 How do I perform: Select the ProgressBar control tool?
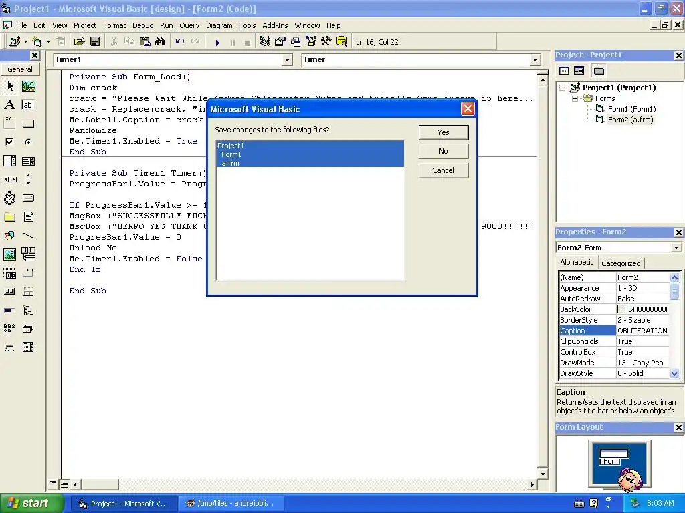pyautogui.click(x=9, y=310)
